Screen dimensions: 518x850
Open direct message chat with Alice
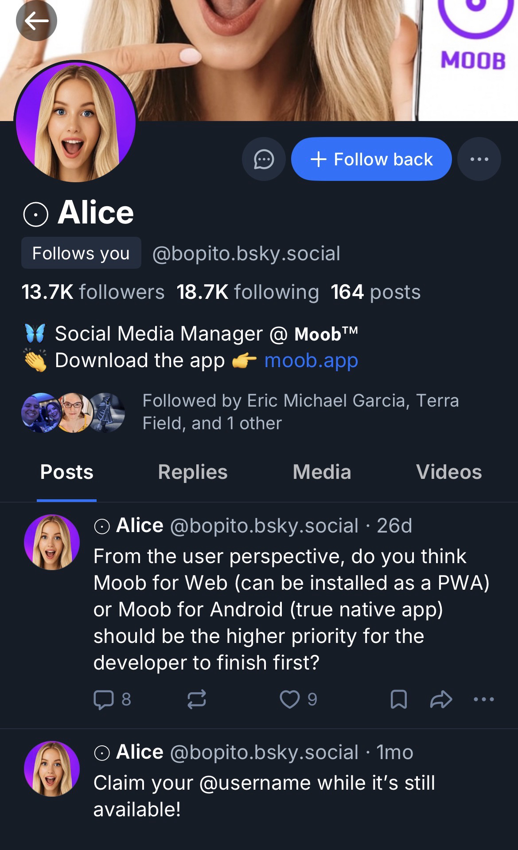pyautogui.click(x=264, y=159)
